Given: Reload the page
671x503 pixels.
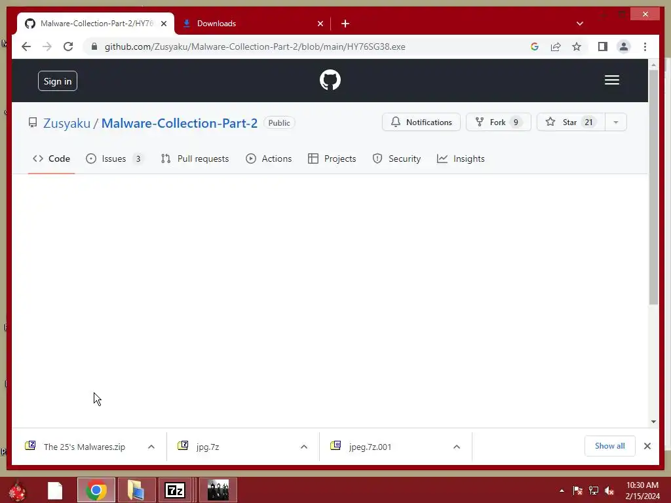Looking at the screenshot, I should (68, 47).
